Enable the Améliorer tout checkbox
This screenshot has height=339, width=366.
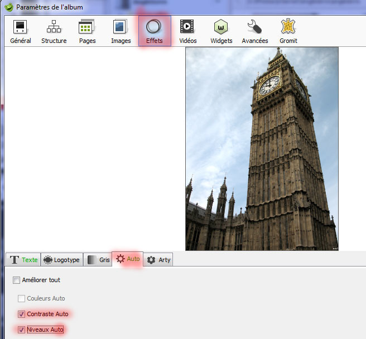click(16, 280)
